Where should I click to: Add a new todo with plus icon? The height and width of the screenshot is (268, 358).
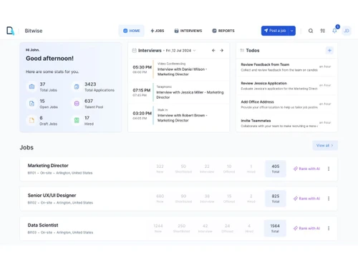(329, 50)
